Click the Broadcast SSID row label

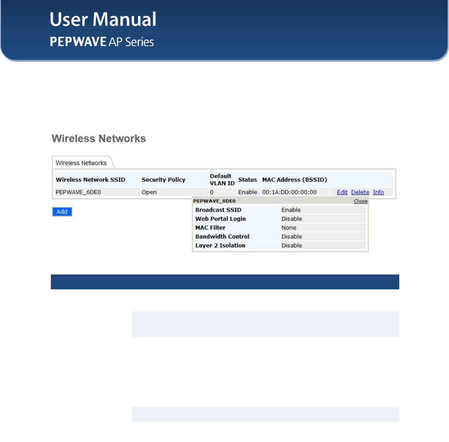click(x=218, y=210)
